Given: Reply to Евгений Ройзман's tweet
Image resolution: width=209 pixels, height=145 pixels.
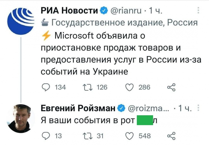Looking at the screenshot, I should (x=46, y=136).
